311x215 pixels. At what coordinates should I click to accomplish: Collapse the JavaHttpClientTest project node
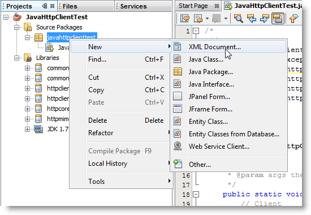(6, 18)
